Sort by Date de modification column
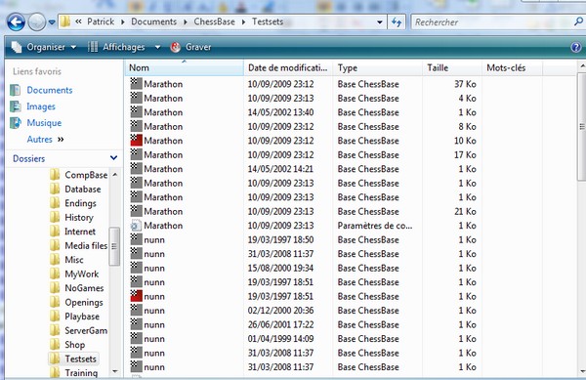Image resolution: width=586 pixels, height=380 pixels. point(288,68)
